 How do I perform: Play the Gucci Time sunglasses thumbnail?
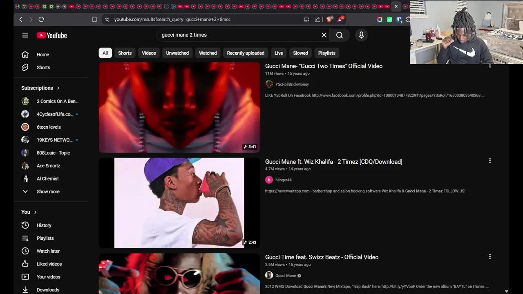pos(179,274)
